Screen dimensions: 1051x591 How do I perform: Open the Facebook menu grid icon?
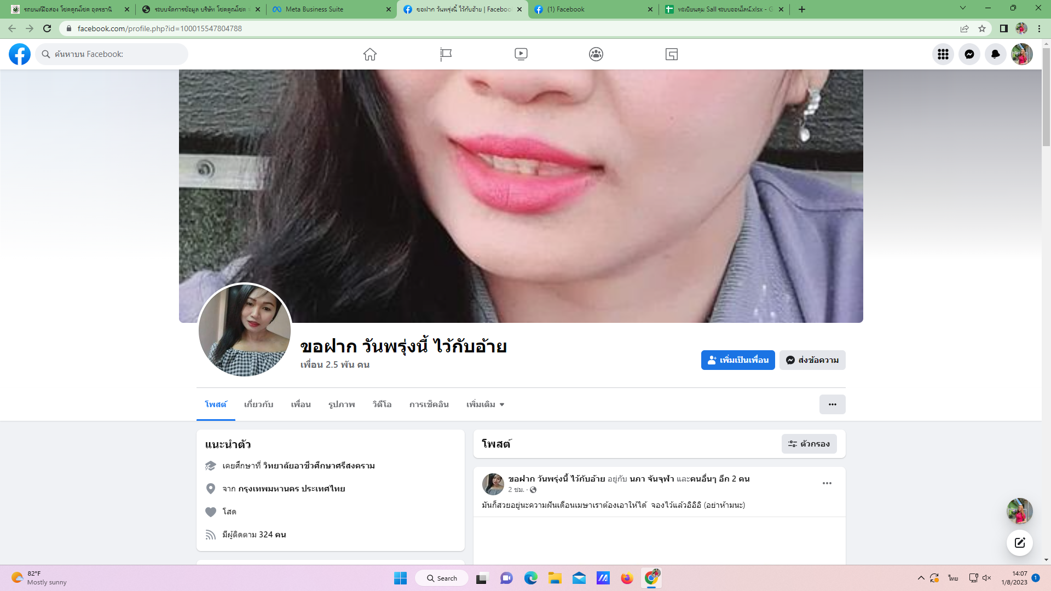click(x=943, y=54)
